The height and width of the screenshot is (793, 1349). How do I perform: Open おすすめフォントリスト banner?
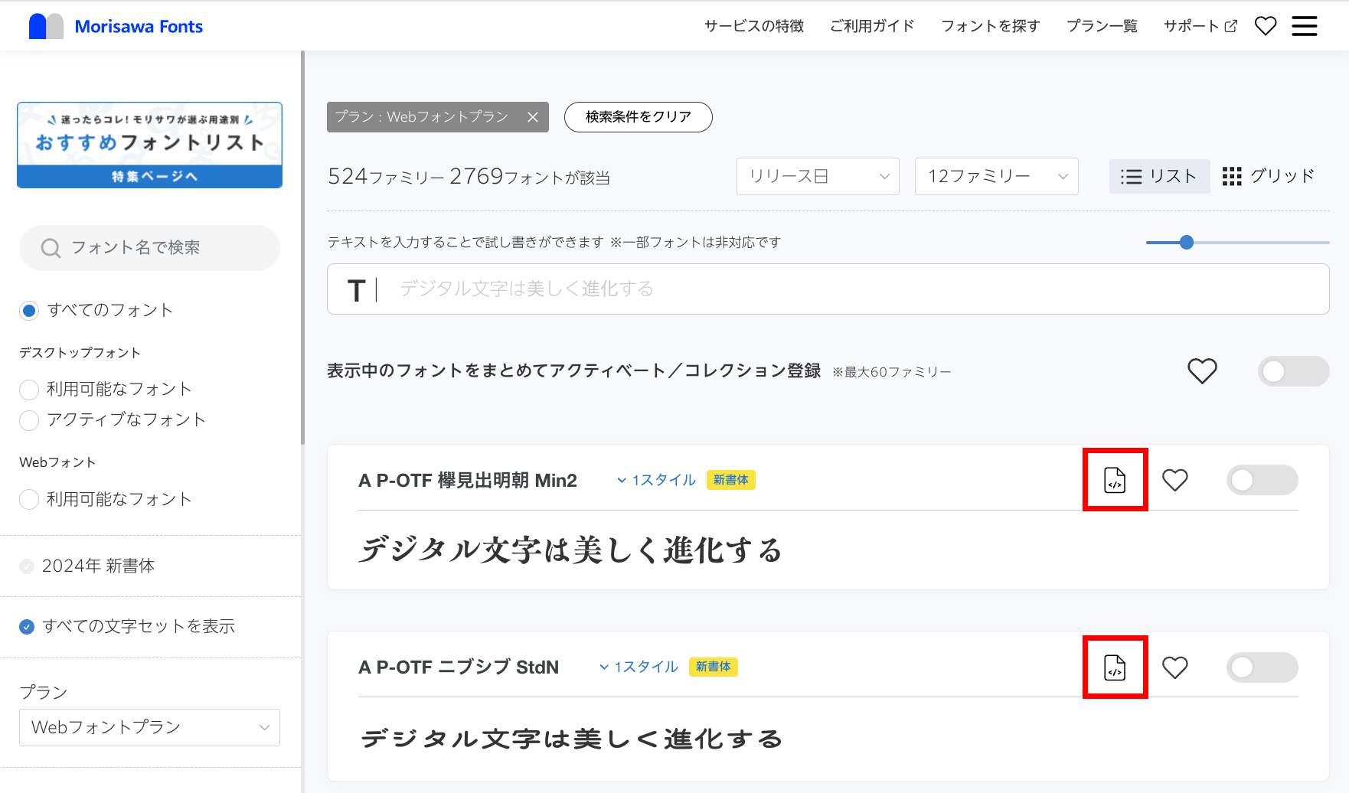pos(149,145)
